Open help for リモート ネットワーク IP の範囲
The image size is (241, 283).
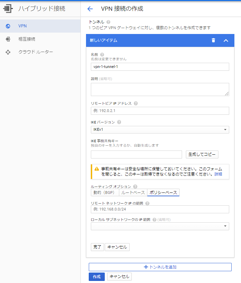click(x=147, y=203)
